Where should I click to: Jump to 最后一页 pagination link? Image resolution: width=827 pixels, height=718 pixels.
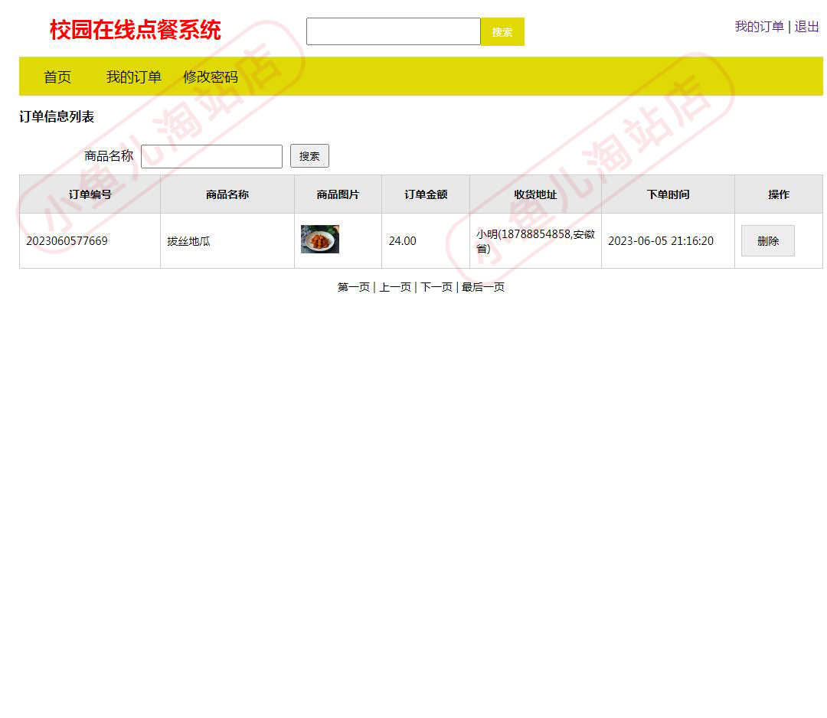(x=483, y=287)
